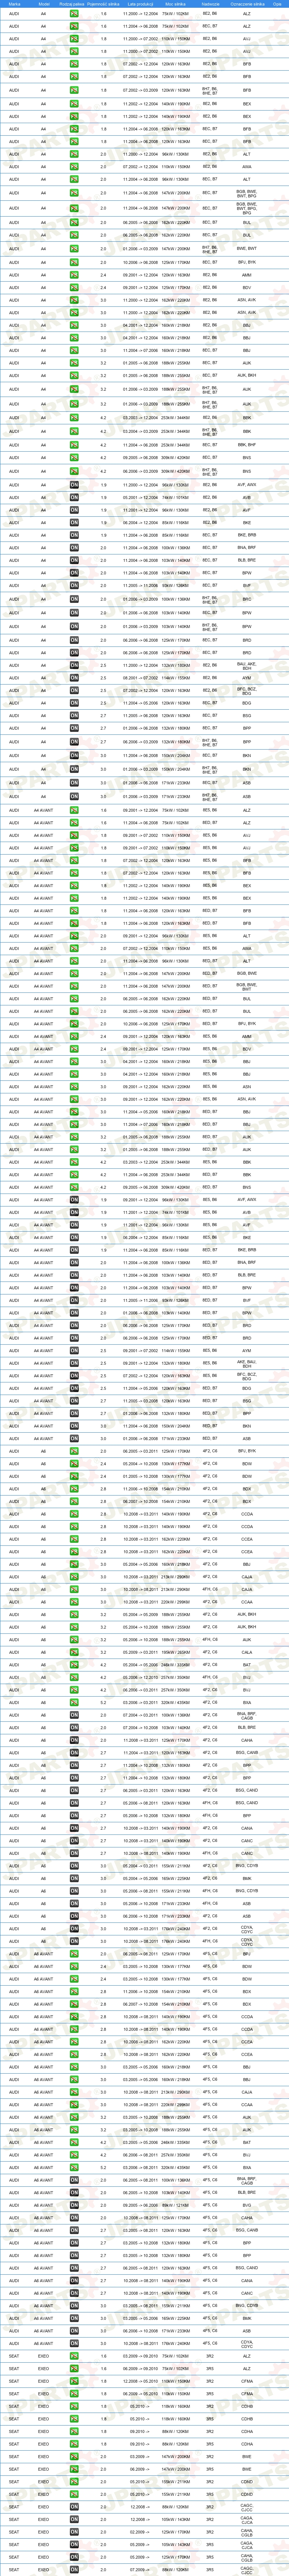Viewport: 289px width, 2576px height.
Task: Click the Pojemność silnika column header
Action: point(103,4)
